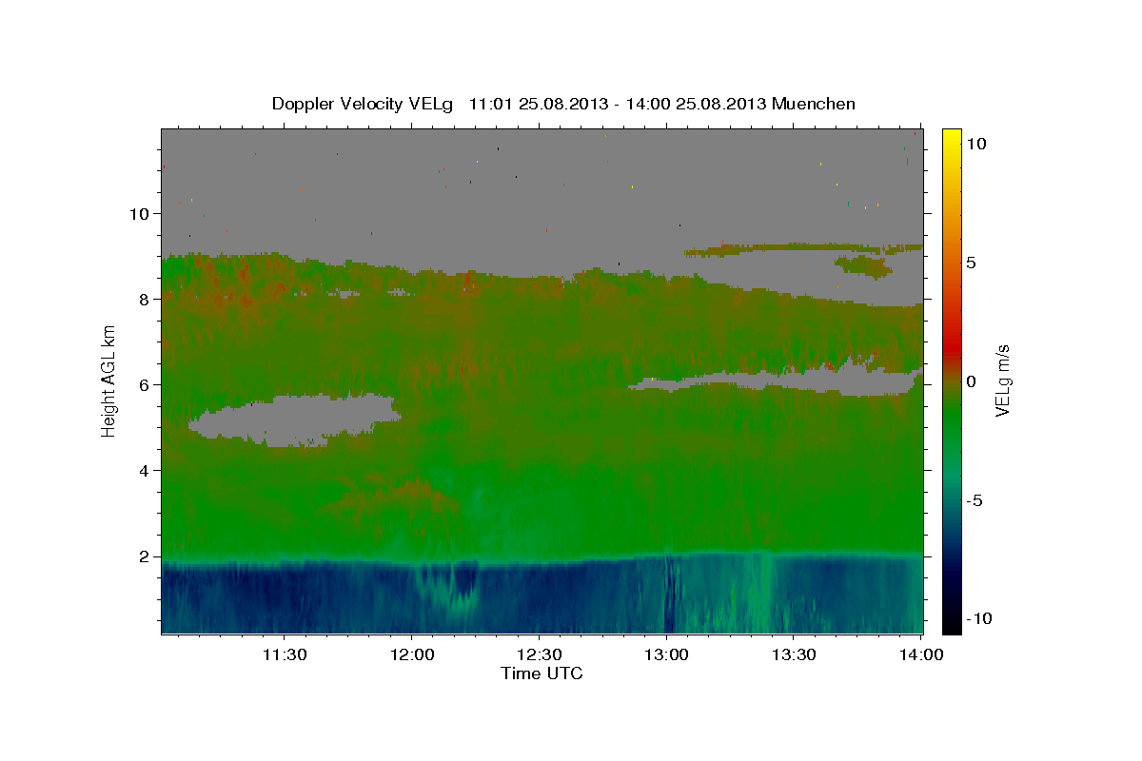The width and height of the screenshot is (1142, 761).
Task: Click the colorbar value -10
Action: 978,619
